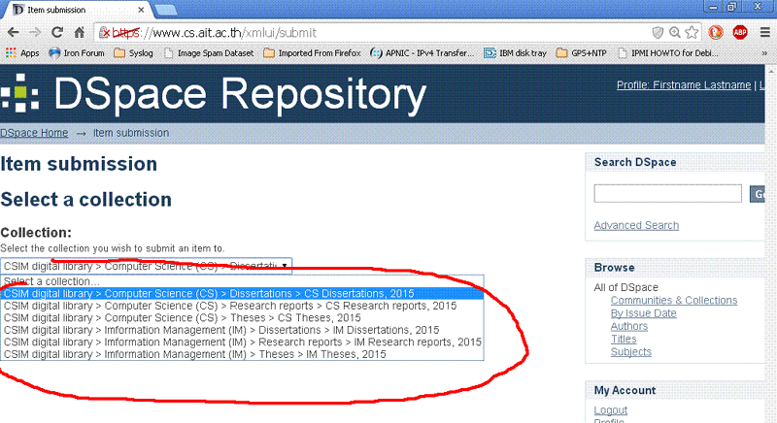Open the IBM disk tray bookmark

pos(516,53)
